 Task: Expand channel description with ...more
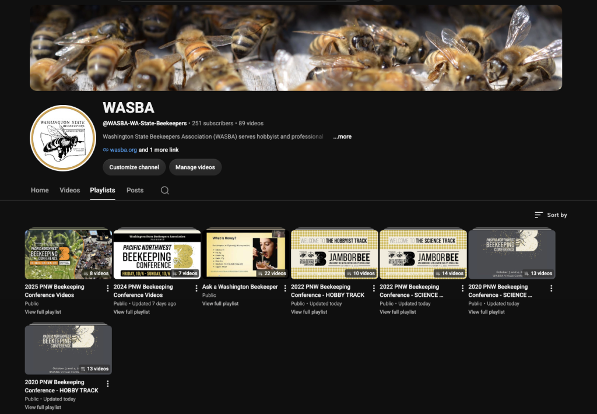(x=342, y=136)
